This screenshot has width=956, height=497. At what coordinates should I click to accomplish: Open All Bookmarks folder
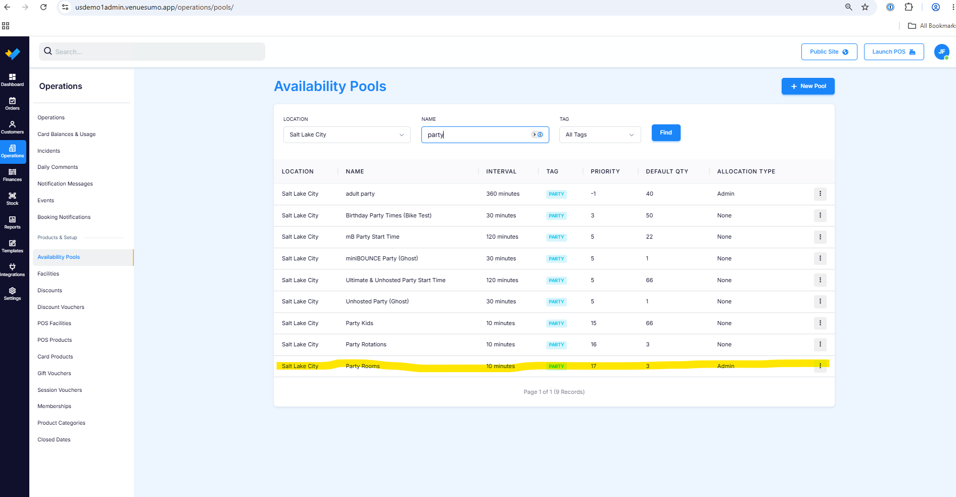[x=932, y=26]
